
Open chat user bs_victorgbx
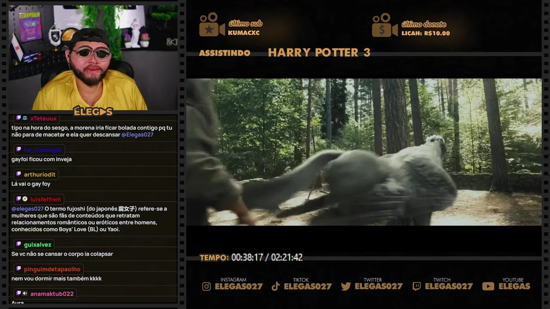point(43,150)
